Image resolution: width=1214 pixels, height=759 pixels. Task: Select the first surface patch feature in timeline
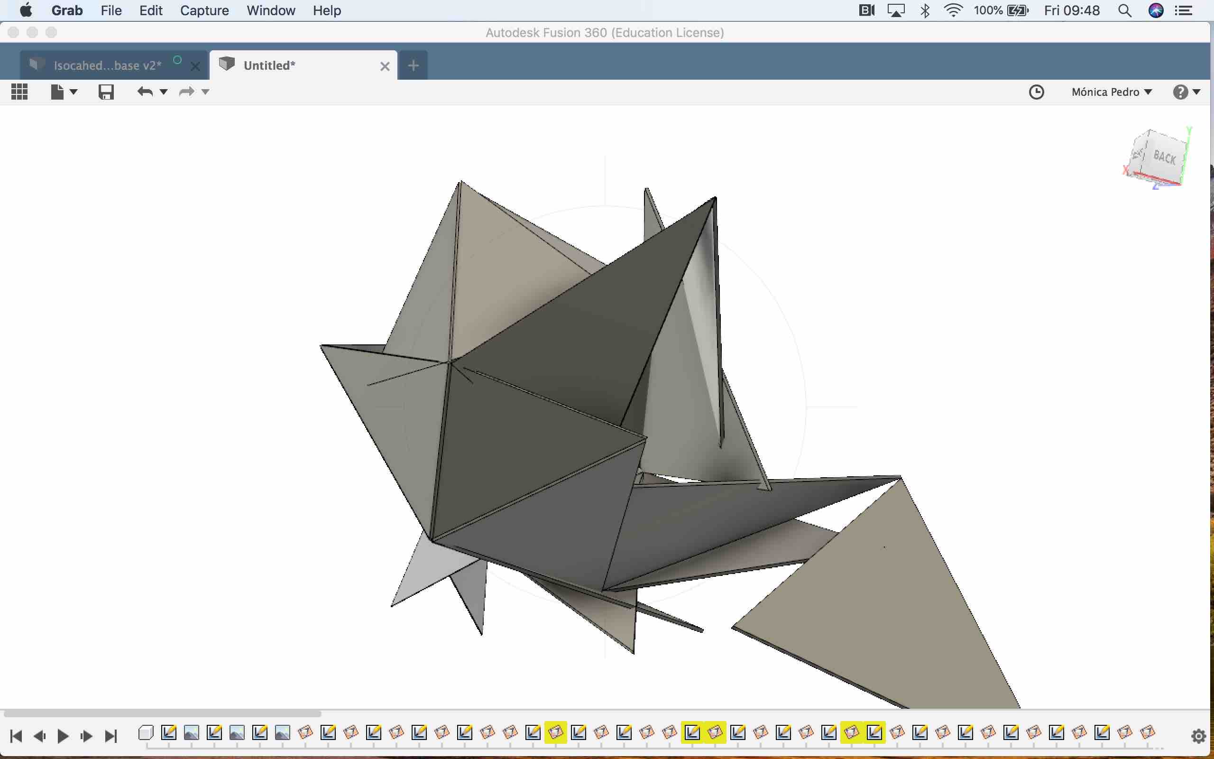point(305,733)
